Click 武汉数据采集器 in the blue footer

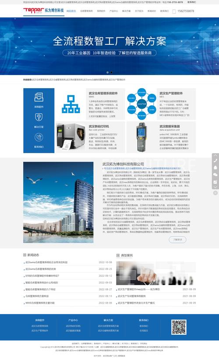tap(73, 331)
